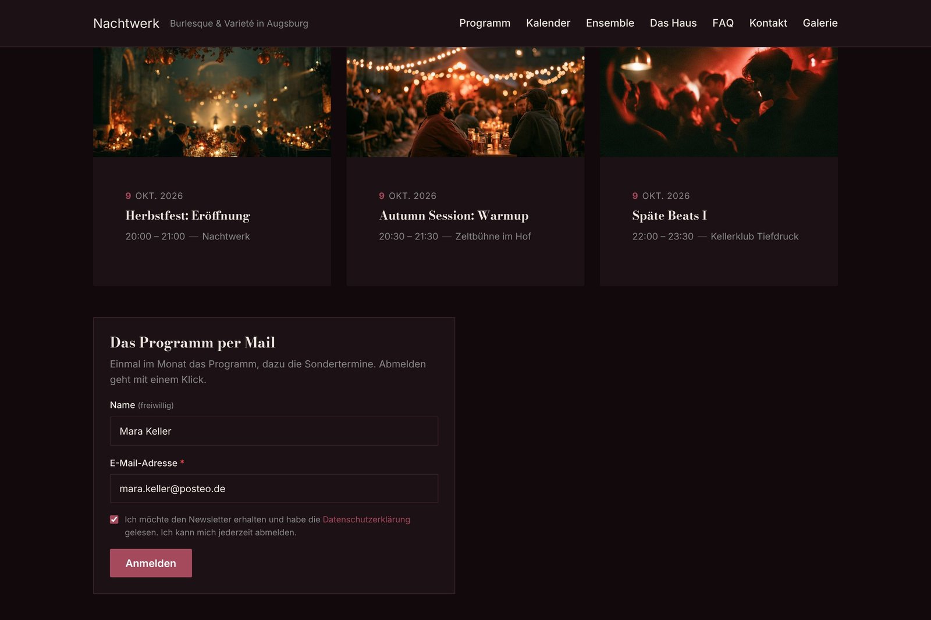This screenshot has width=931, height=620.
Task: Go to the Kontakt page
Action: pyautogui.click(x=768, y=23)
